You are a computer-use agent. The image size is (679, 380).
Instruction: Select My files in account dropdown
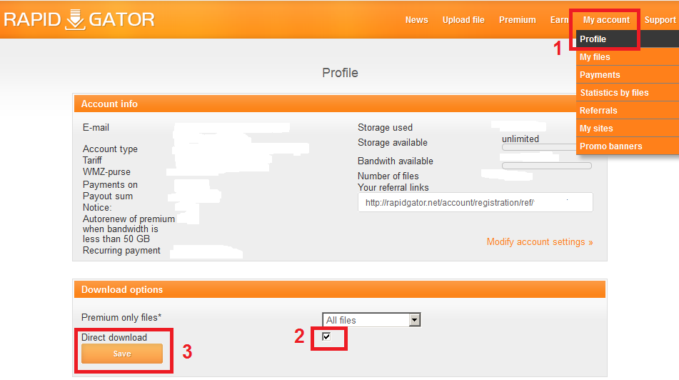(x=628, y=56)
